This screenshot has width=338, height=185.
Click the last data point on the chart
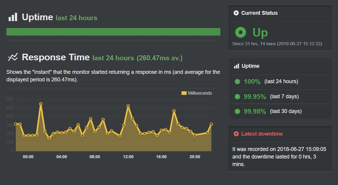(x=211, y=124)
